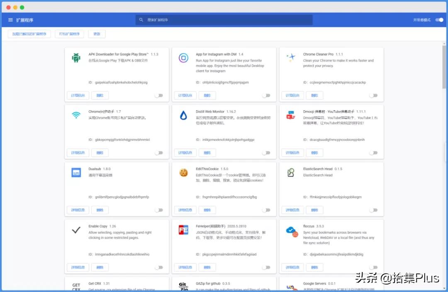Remove the Dualsub extension
Screen dimensions: 448x292
(x=100, y=210)
